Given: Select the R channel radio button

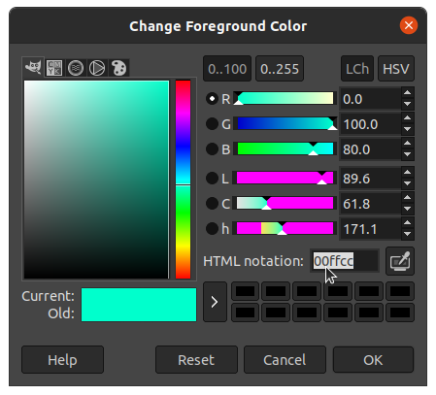Looking at the screenshot, I should 212,99.
